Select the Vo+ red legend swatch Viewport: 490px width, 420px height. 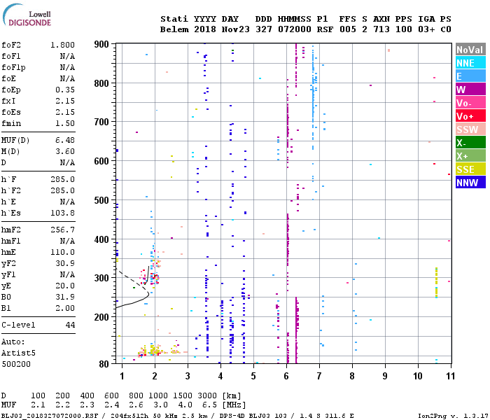coord(470,116)
